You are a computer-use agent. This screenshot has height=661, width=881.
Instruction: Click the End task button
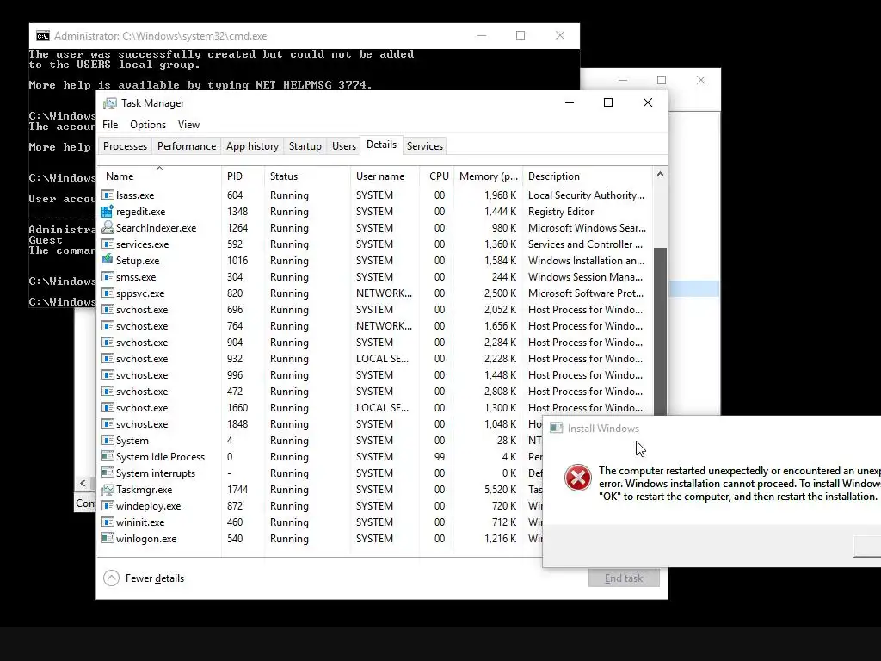click(x=624, y=578)
